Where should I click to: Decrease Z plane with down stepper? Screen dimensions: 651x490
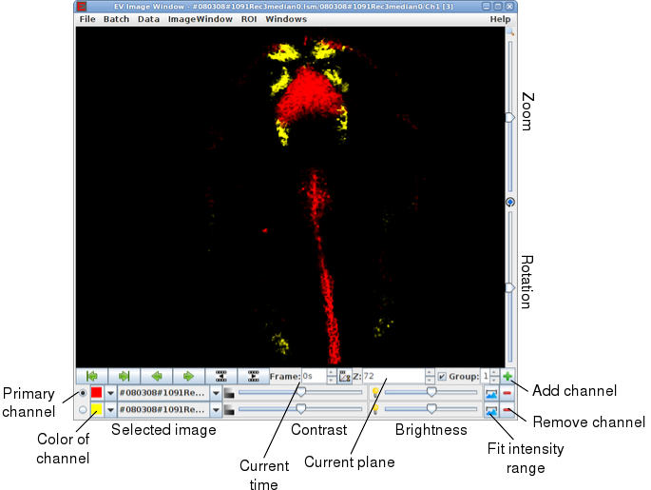coord(430,380)
